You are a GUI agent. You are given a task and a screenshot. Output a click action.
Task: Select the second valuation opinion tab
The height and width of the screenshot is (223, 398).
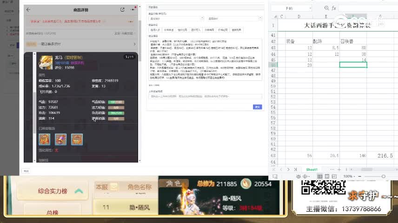(x=169, y=30)
